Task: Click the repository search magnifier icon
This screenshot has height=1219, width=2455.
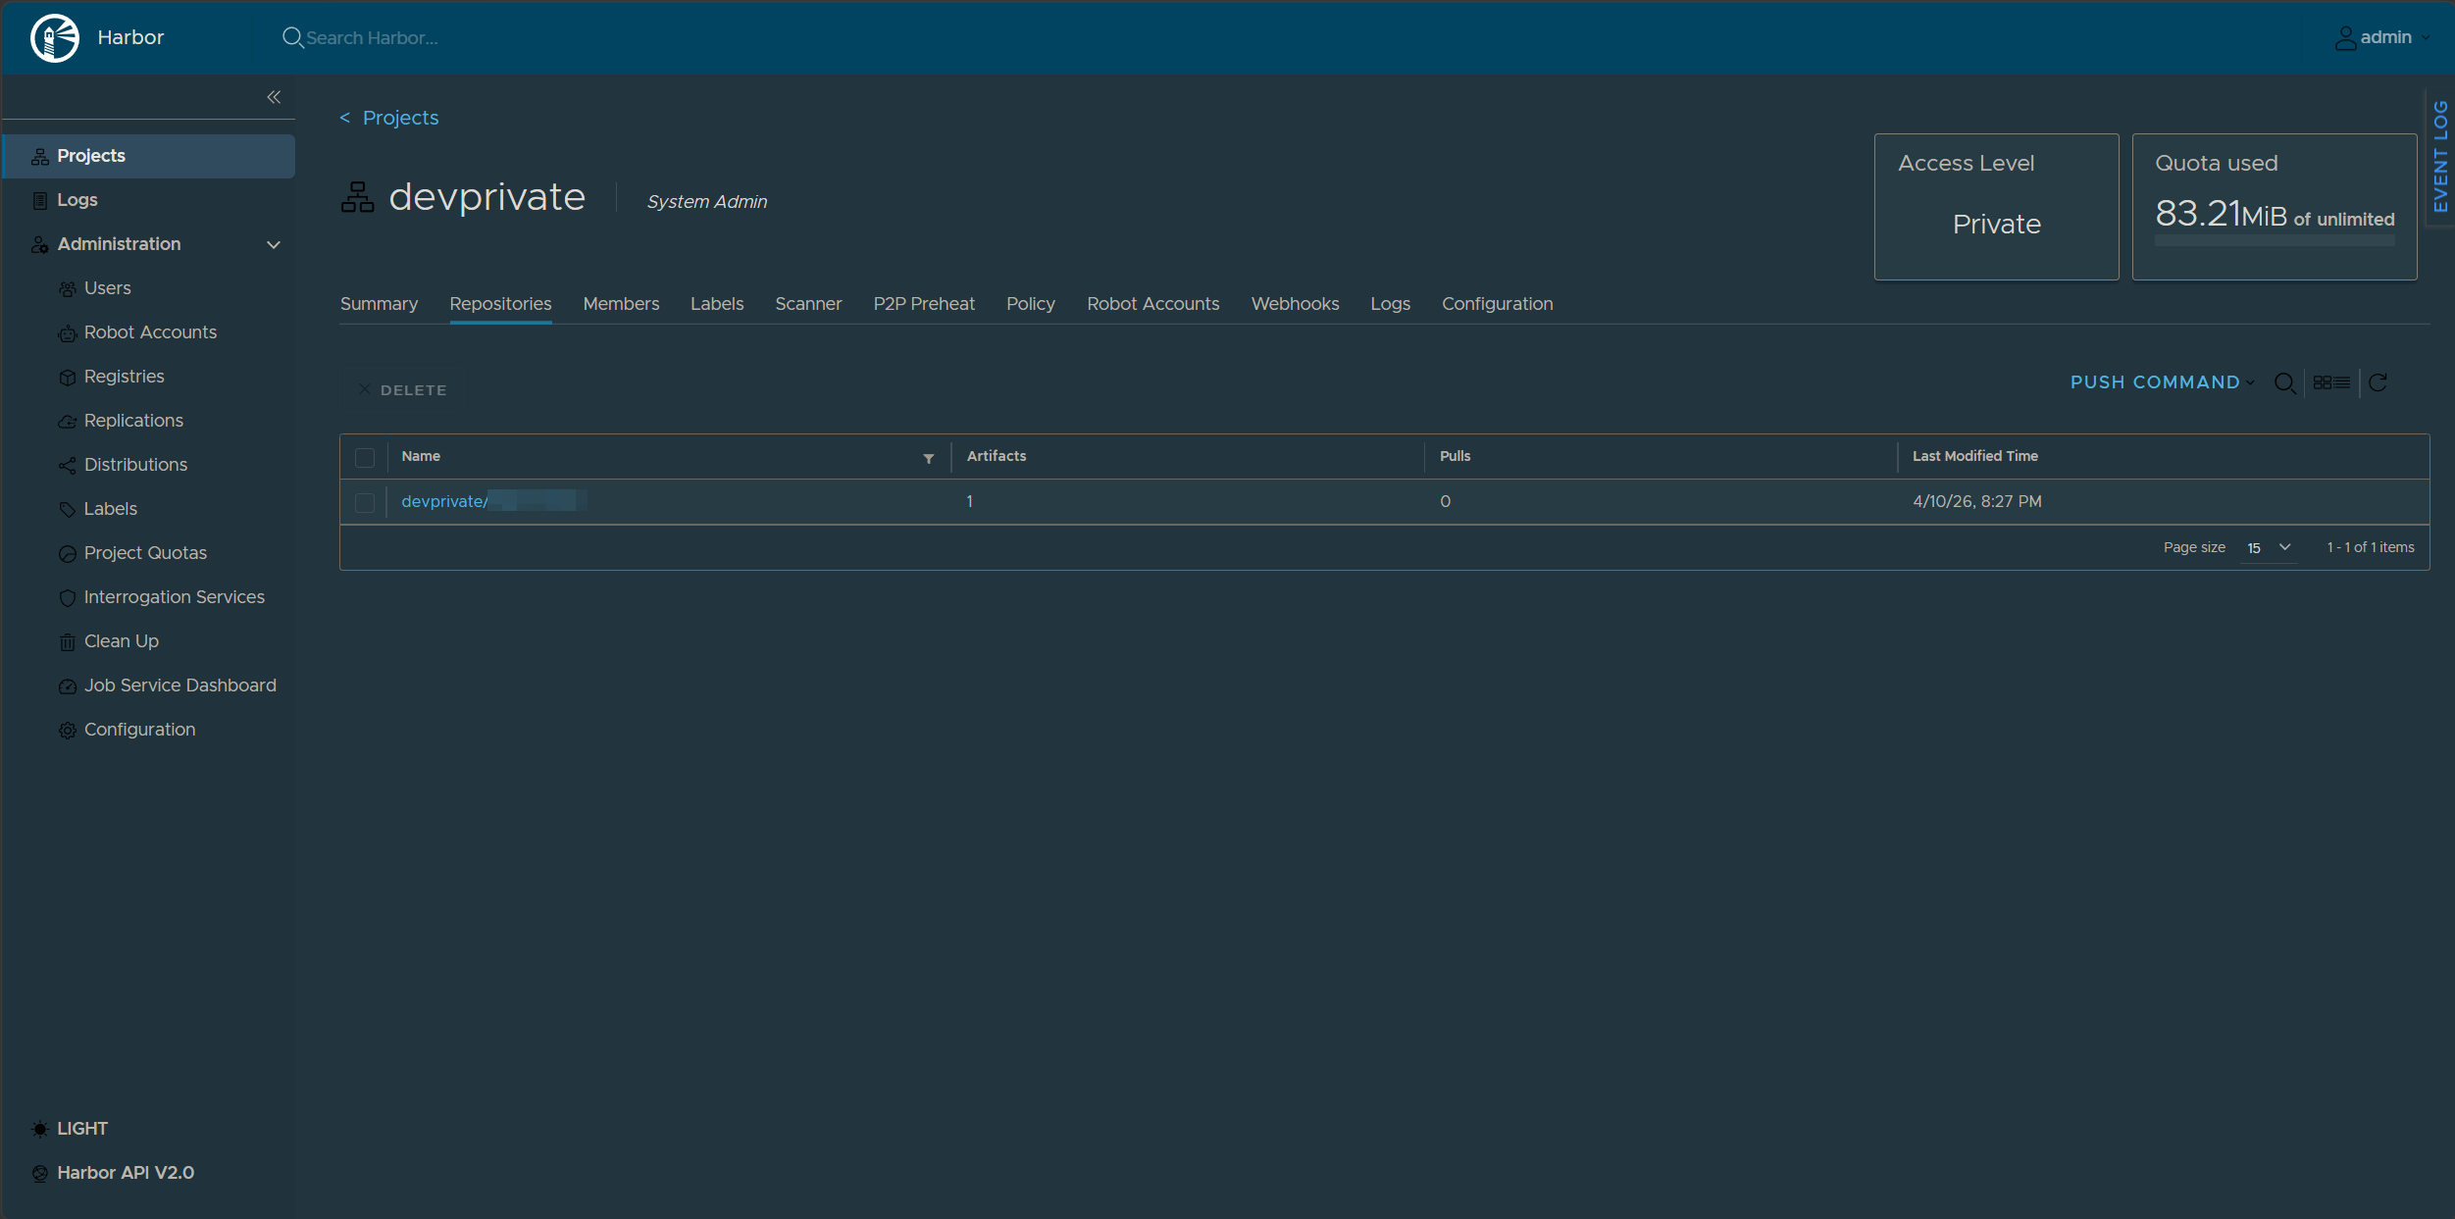Action: [2284, 382]
